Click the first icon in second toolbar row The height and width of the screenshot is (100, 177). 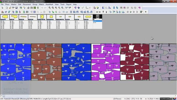[x=2, y=12]
